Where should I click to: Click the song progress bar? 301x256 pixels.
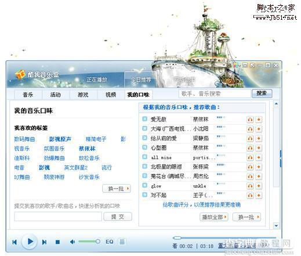pyautogui.click(x=224, y=237)
